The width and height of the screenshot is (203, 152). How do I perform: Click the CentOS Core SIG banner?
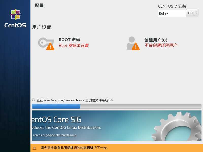point(117,126)
